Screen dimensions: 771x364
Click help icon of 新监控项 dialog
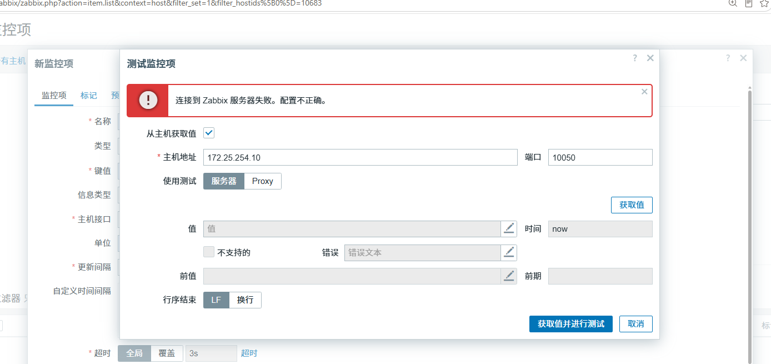(x=728, y=58)
